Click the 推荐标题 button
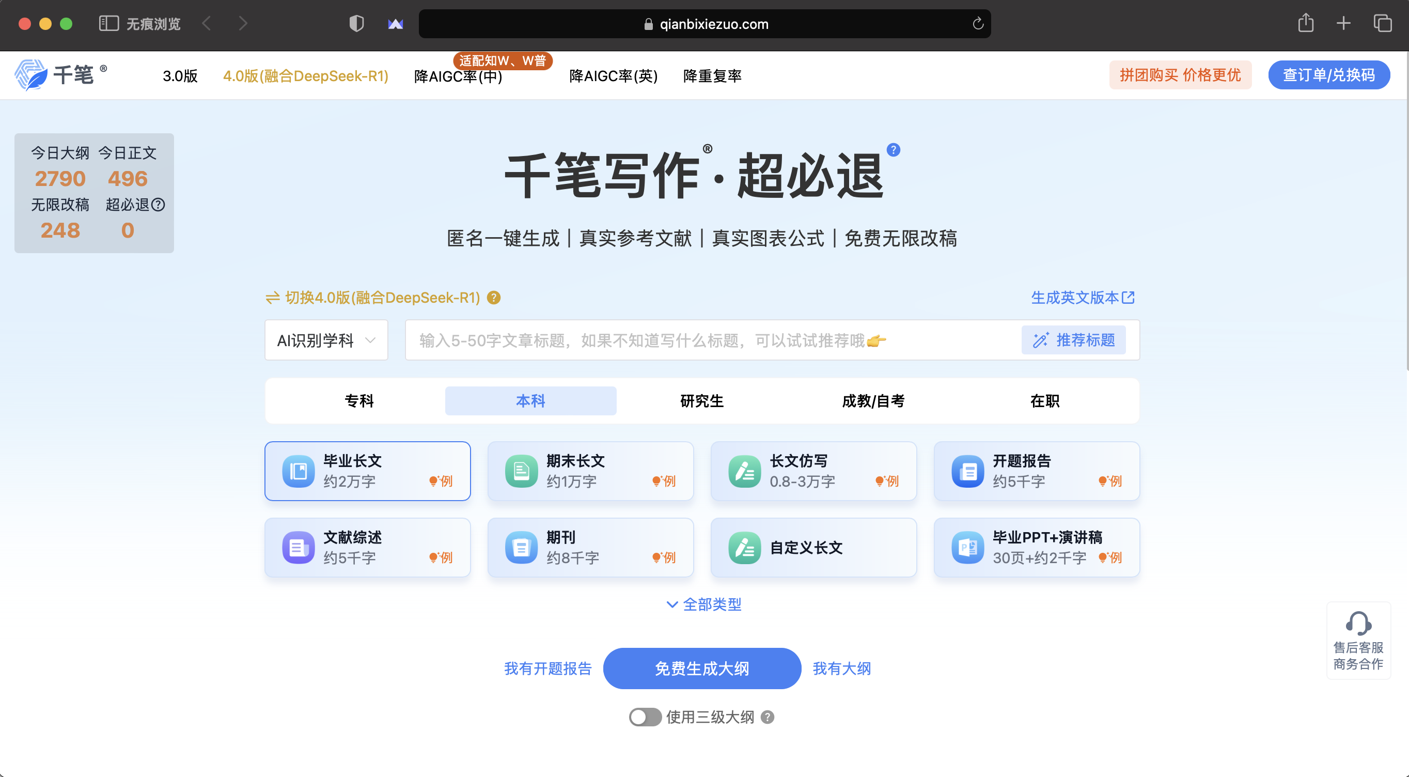Screen dimensions: 1409x777 pyautogui.click(x=1074, y=340)
